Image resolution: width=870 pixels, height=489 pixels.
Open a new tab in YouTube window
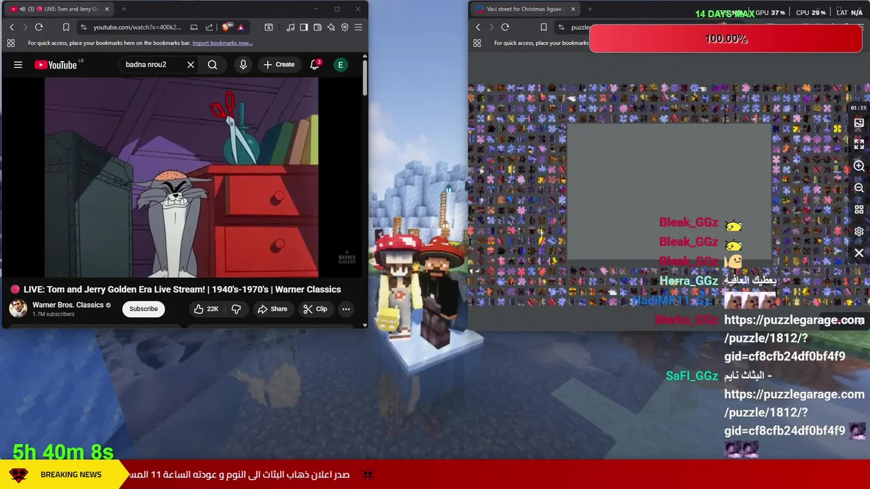(124, 9)
